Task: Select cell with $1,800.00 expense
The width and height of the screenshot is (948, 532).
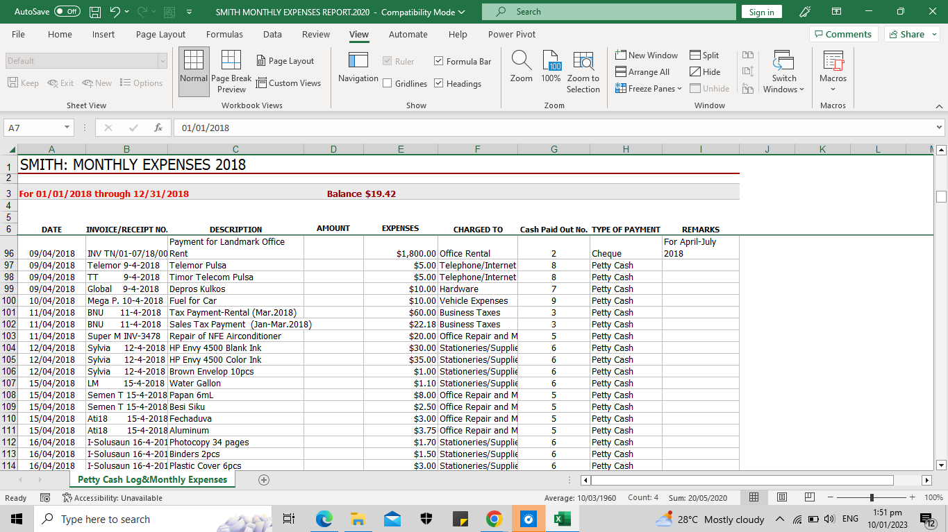Action: 401,248
